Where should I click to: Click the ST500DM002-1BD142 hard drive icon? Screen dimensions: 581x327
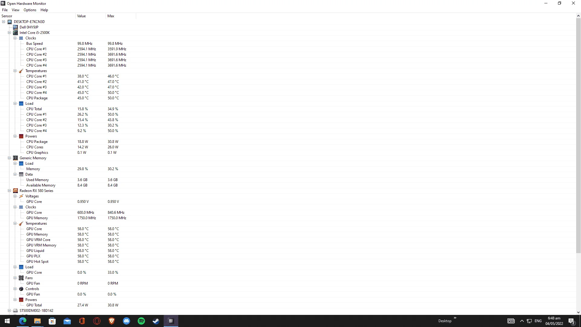[15, 311]
